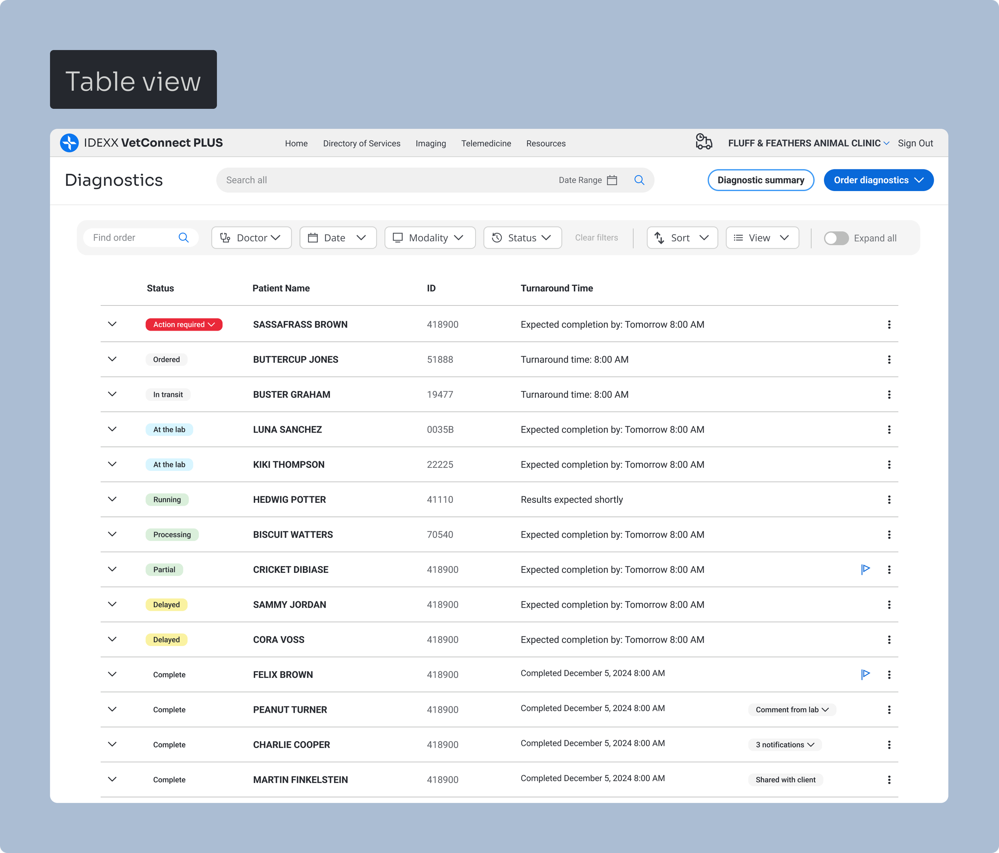Image resolution: width=999 pixels, height=853 pixels.
Task: Open the three-dot menu for Sassafrass Brown
Action: [889, 325]
